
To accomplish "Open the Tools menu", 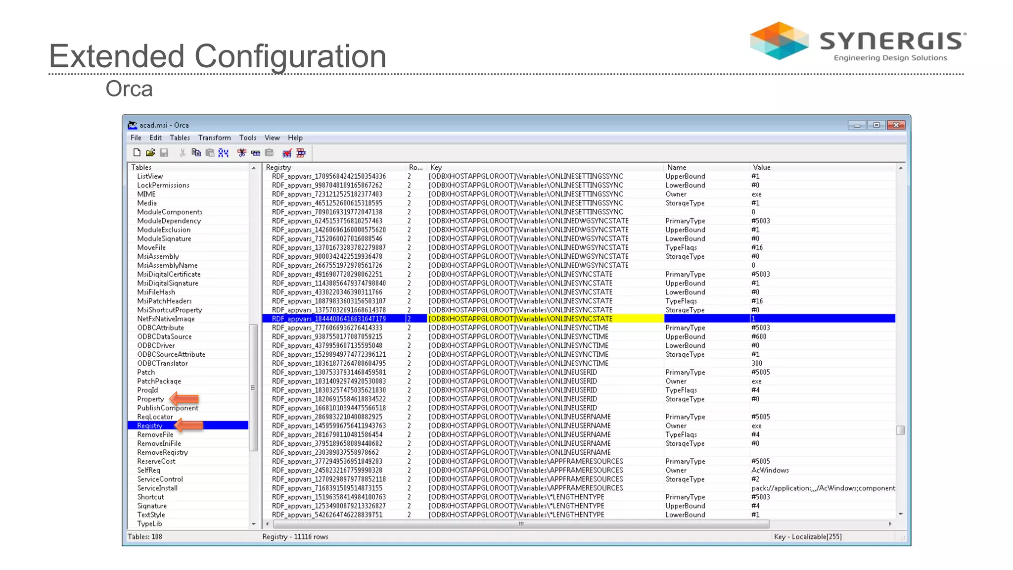I will 248,138.
